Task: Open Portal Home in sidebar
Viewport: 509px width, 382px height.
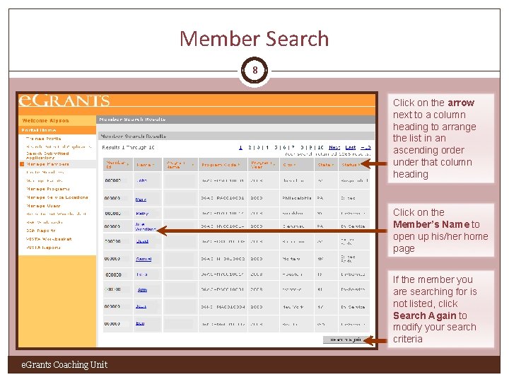Action: pyautogui.click(x=39, y=130)
